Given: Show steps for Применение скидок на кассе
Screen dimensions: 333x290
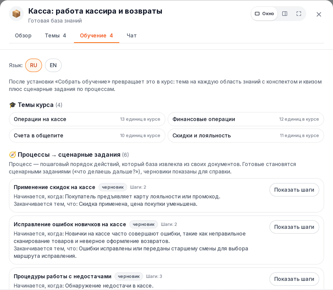Looking at the screenshot, I should (x=294, y=190).
